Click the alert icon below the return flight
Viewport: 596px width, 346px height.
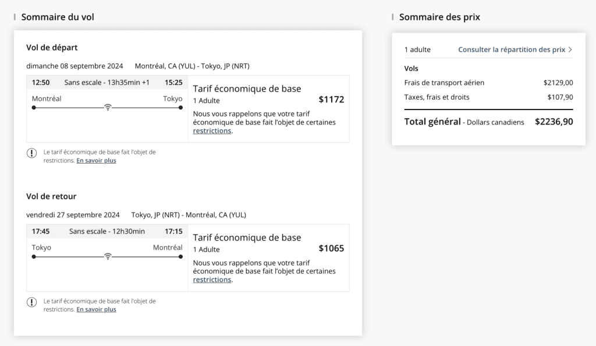coord(31,302)
